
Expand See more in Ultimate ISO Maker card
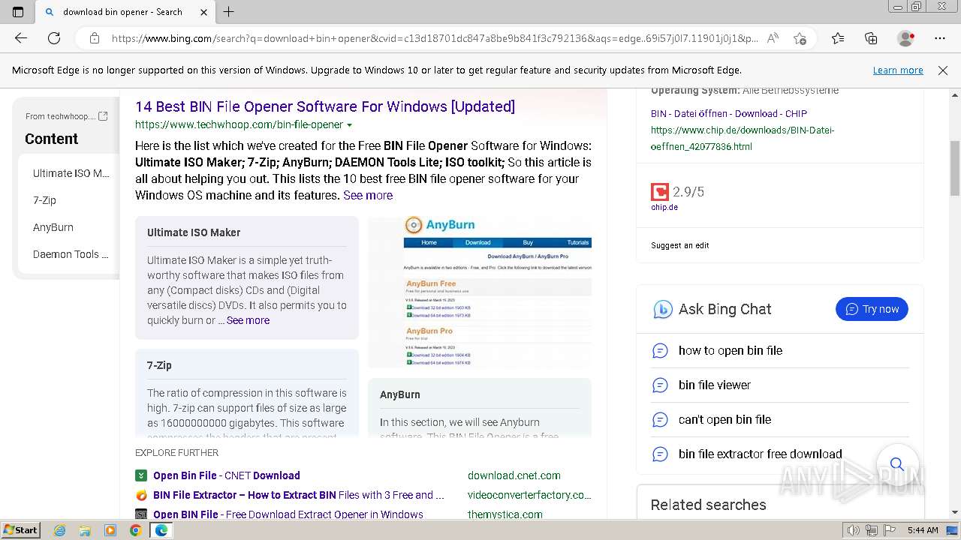point(248,320)
